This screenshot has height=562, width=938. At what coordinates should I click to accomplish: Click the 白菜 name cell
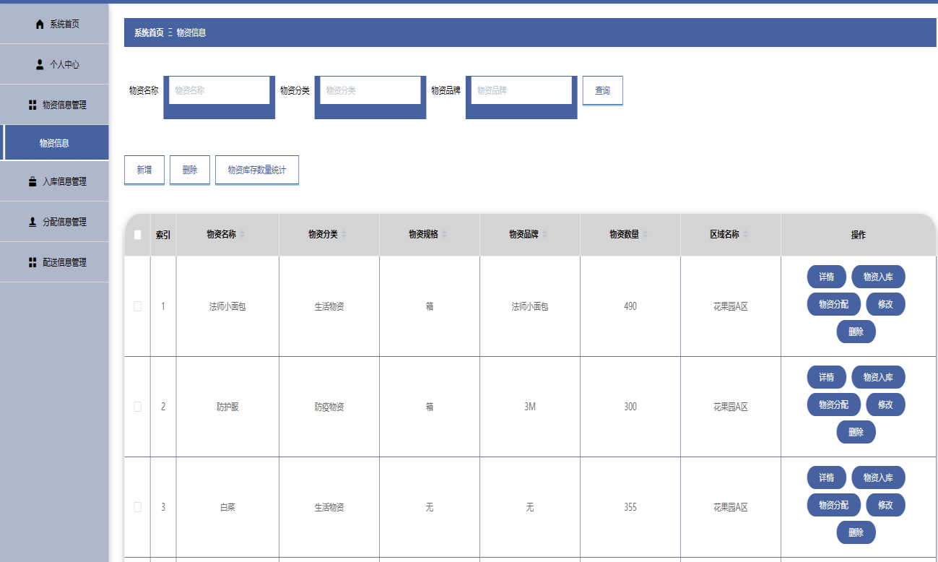click(227, 507)
